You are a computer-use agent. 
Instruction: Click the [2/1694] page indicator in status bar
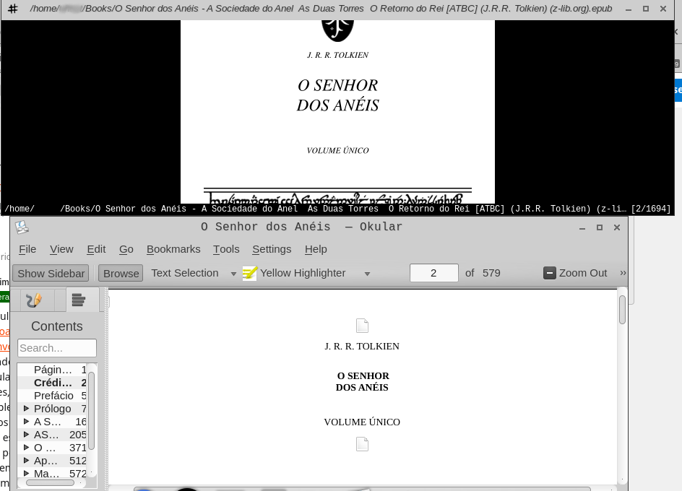651,209
